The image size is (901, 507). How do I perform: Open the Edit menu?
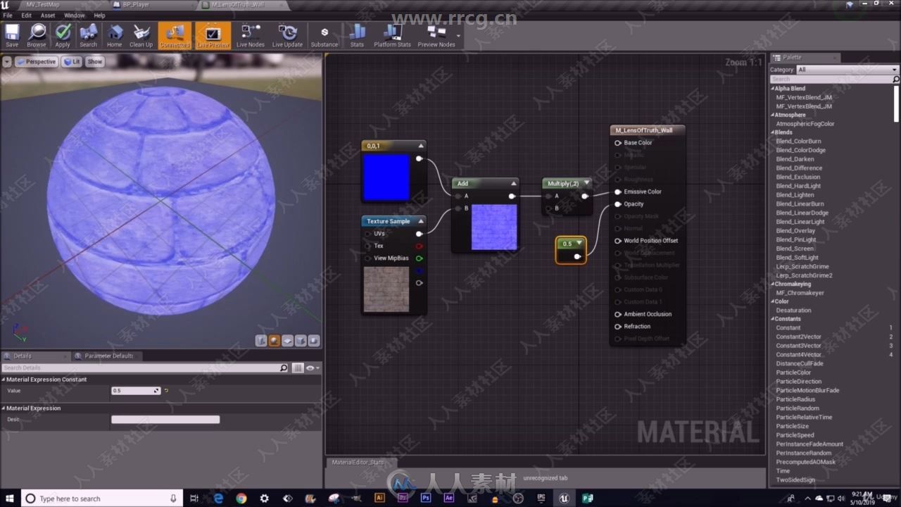(x=26, y=15)
